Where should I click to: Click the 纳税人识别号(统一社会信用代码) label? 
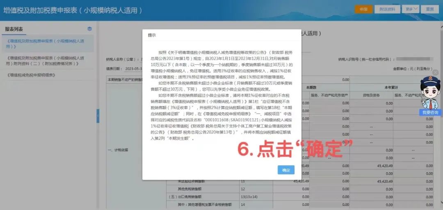click(366, 59)
